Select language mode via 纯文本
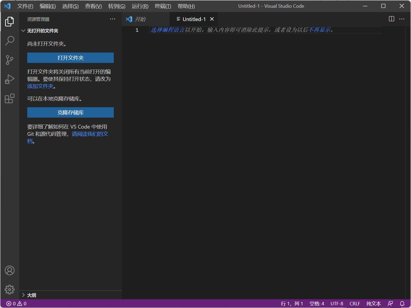This screenshot has height=308, width=411. (374, 303)
